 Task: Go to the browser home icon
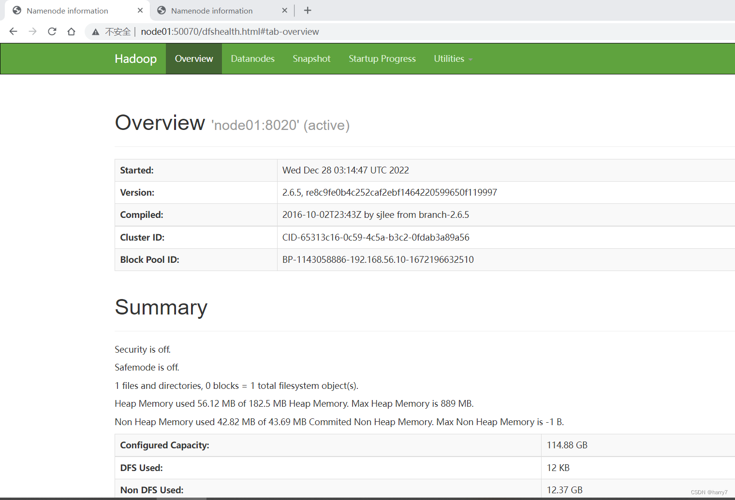[x=71, y=31]
